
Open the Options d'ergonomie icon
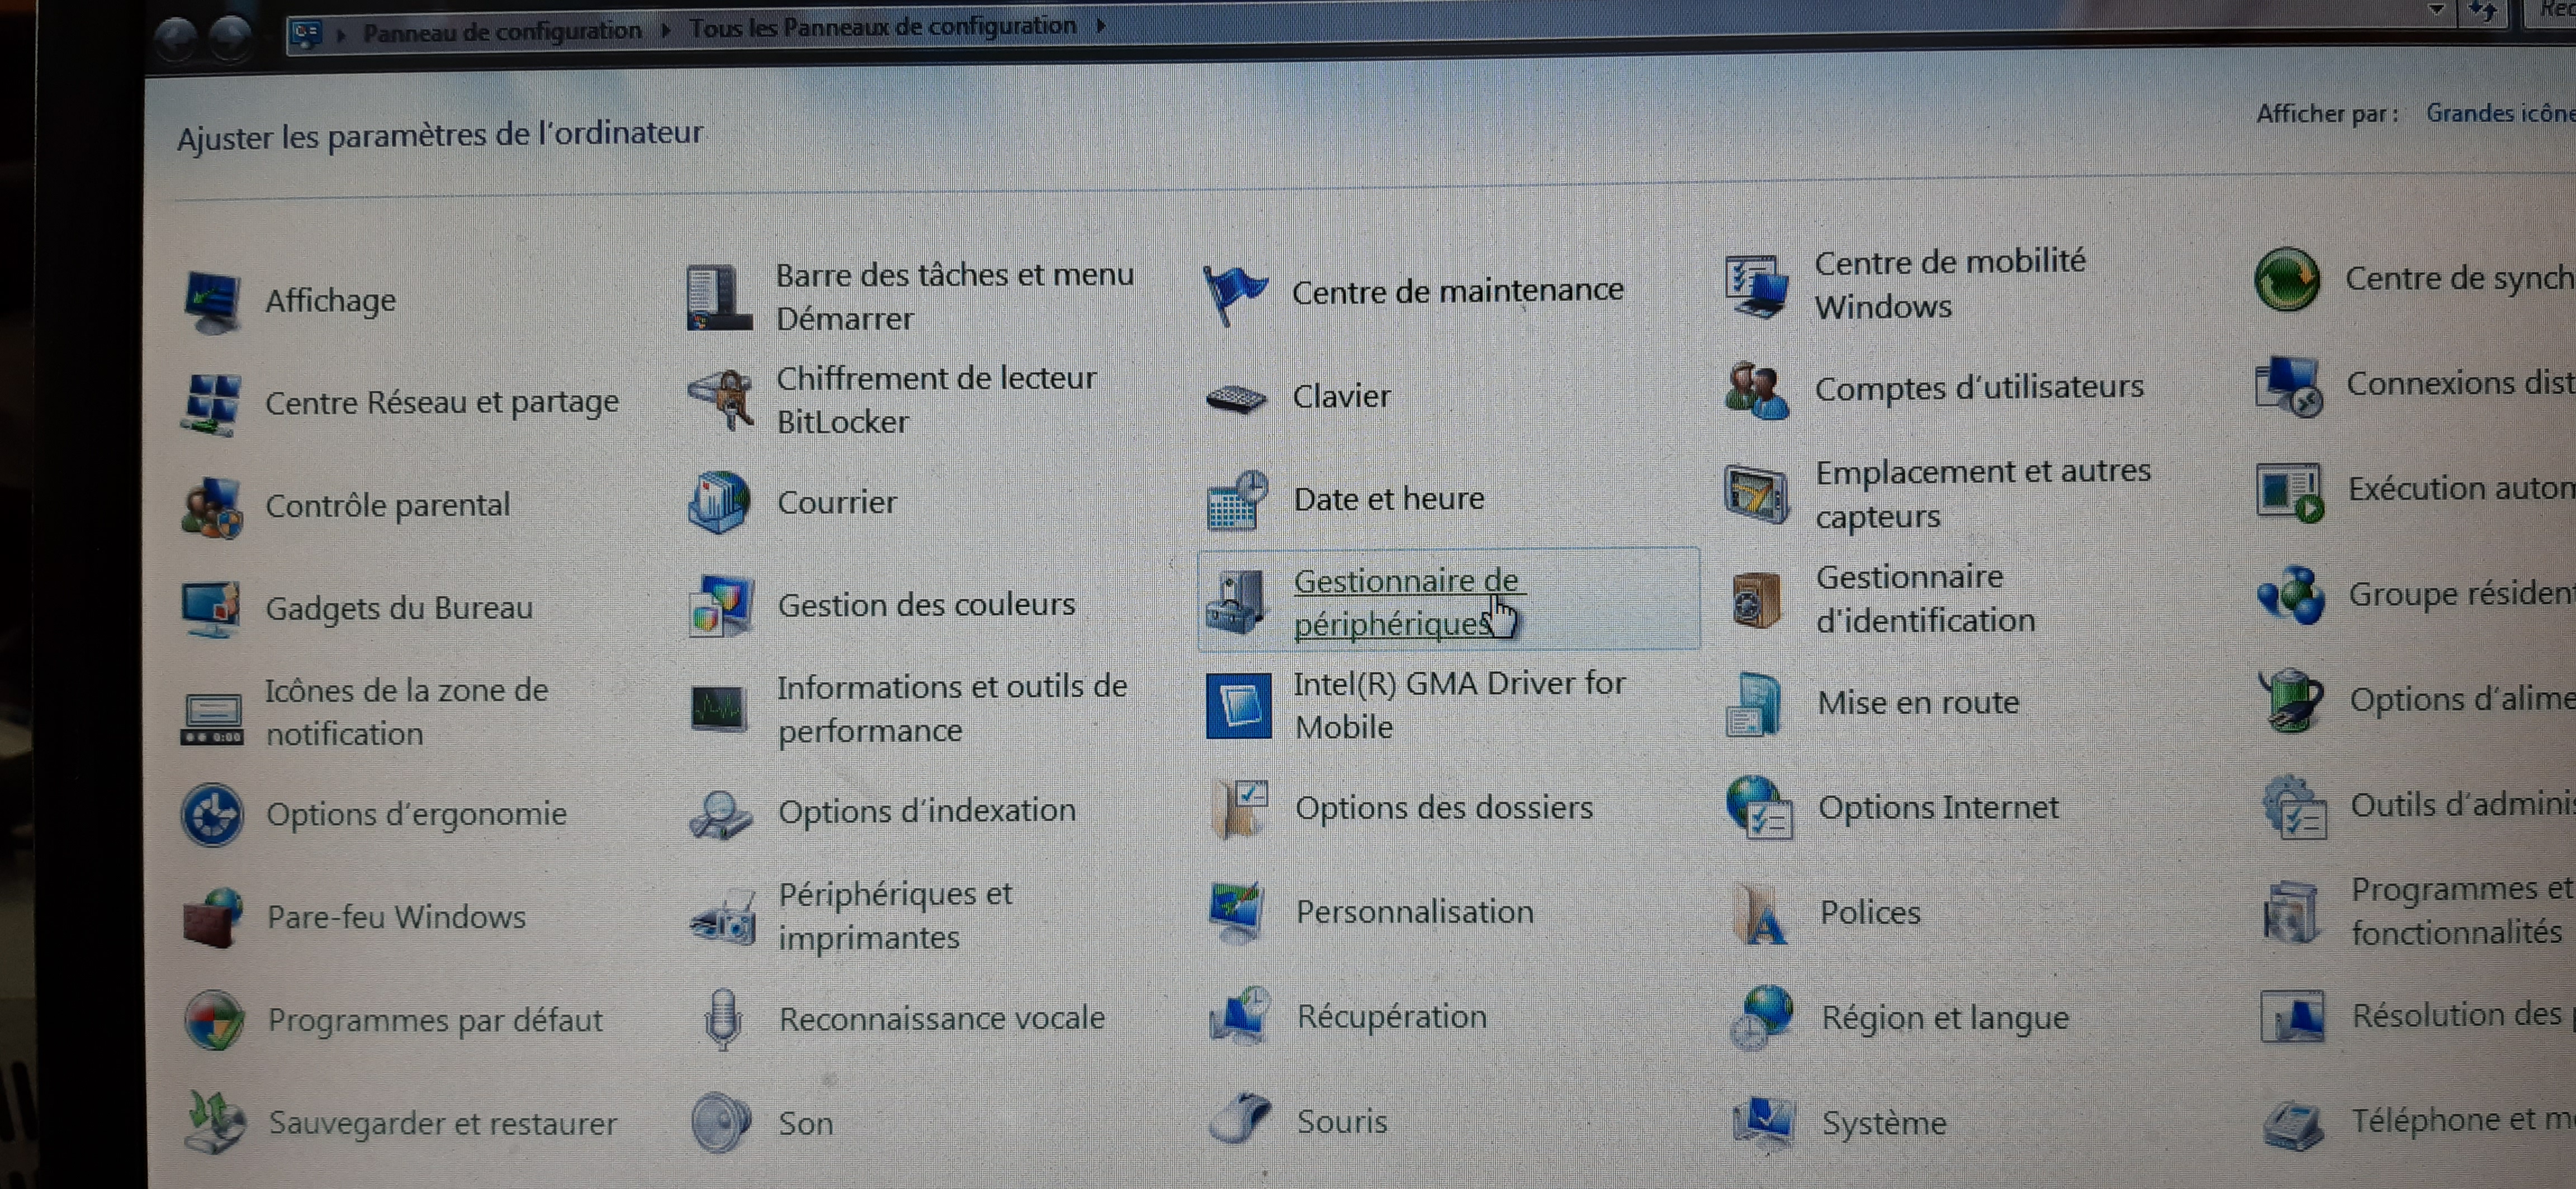pos(212,815)
